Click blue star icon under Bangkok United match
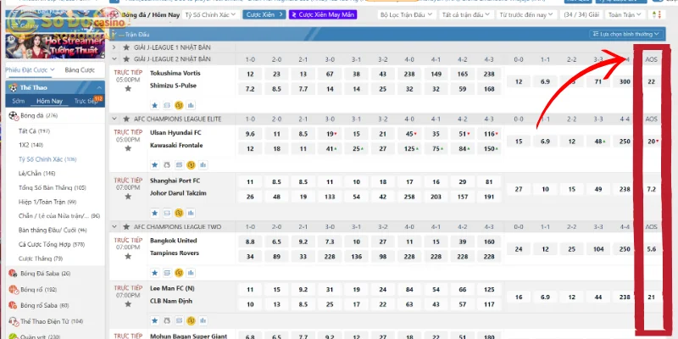678x339 pixels. tap(155, 271)
